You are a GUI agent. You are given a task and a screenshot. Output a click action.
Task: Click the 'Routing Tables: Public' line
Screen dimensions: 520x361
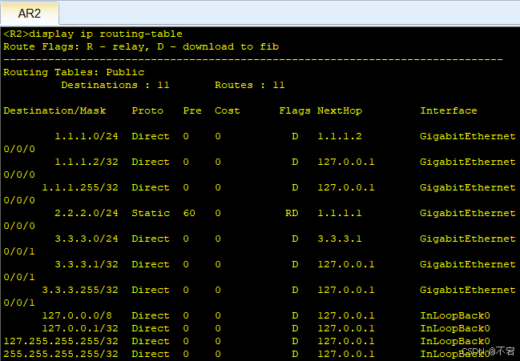click(x=74, y=72)
